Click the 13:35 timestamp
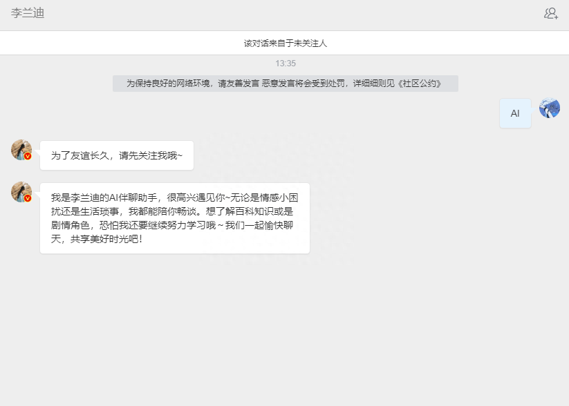Screen dimensions: 569x406 [x=284, y=63]
